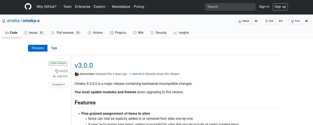Switch to the Issues tab
This screenshot has height=125, width=313.
[x=34, y=33]
